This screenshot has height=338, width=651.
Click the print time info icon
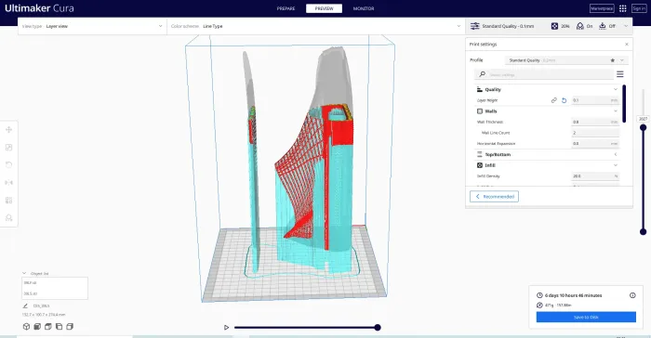pyautogui.click(x=632, y=295)
